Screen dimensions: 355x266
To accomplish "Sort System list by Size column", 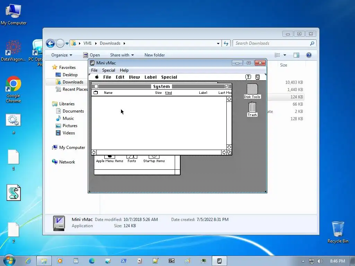I will click(x=158, y=92).
